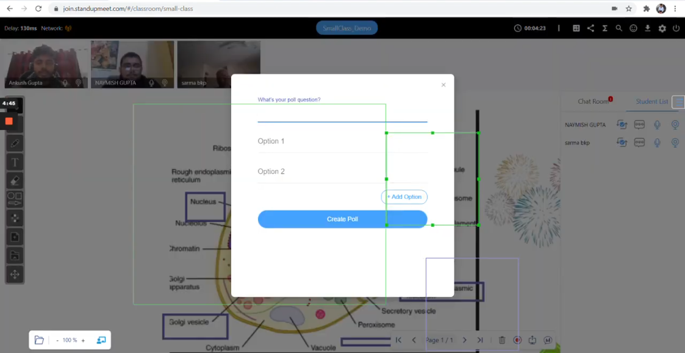The width and height of the screenshot is (685, 353).
Task: Reload the page in the browser
Action: point(38,9)
